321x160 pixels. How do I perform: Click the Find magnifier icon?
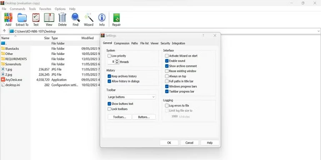75,17
